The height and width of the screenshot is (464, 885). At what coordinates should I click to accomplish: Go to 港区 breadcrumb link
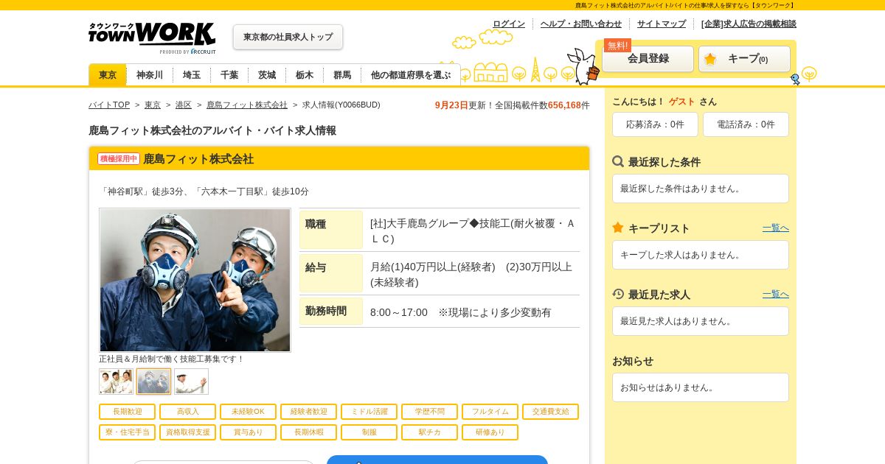[184, 105]
